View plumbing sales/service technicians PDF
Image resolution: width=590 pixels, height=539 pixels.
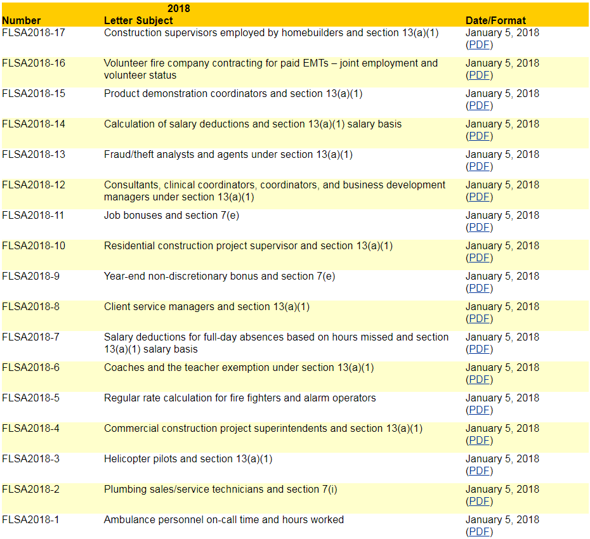[x=479, y=502]
